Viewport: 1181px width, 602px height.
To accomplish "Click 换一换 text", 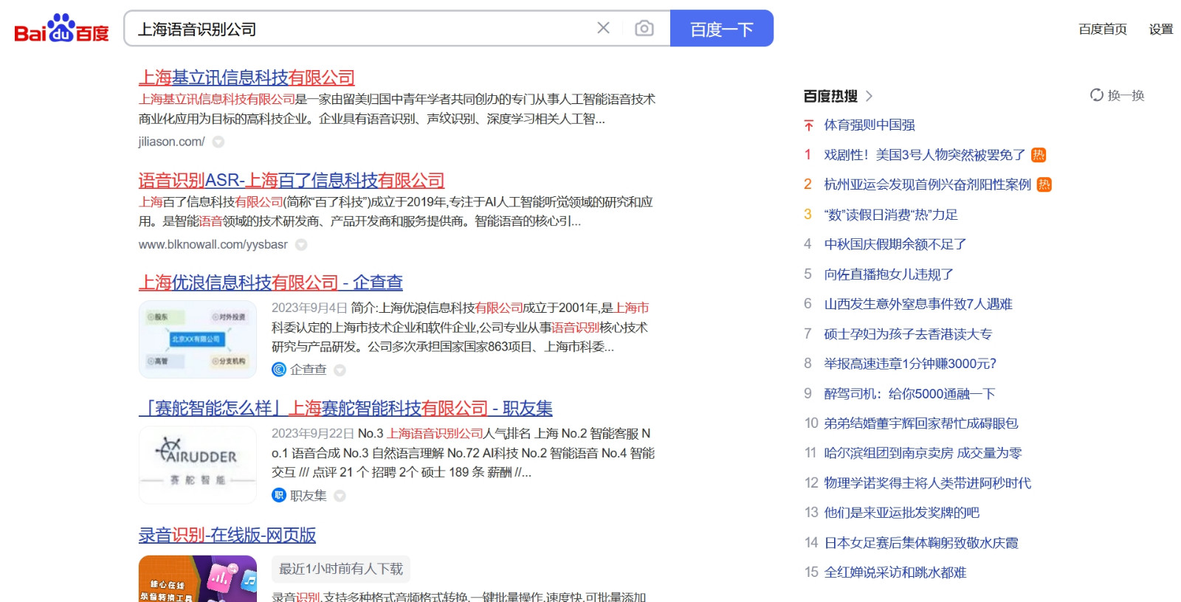I will [1126, 95].
